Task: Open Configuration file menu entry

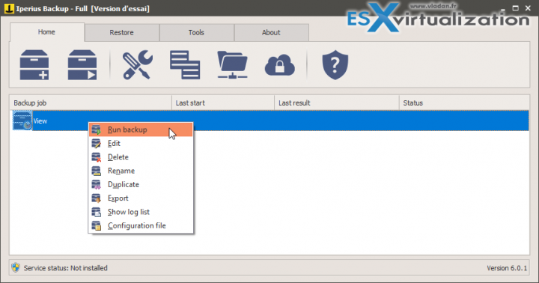Action: click(141, 226)
